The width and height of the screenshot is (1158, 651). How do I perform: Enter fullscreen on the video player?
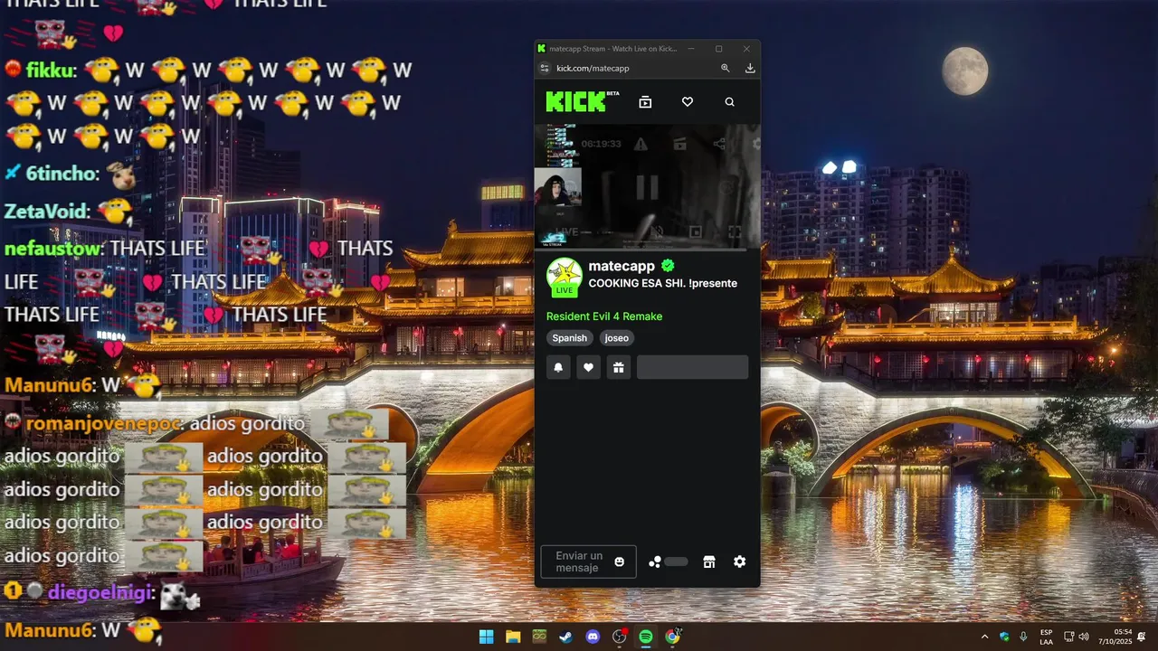click(735, 231)
